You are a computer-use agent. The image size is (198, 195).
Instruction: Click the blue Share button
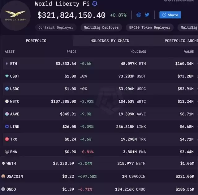pyautogui.click(x=170, y=15)
